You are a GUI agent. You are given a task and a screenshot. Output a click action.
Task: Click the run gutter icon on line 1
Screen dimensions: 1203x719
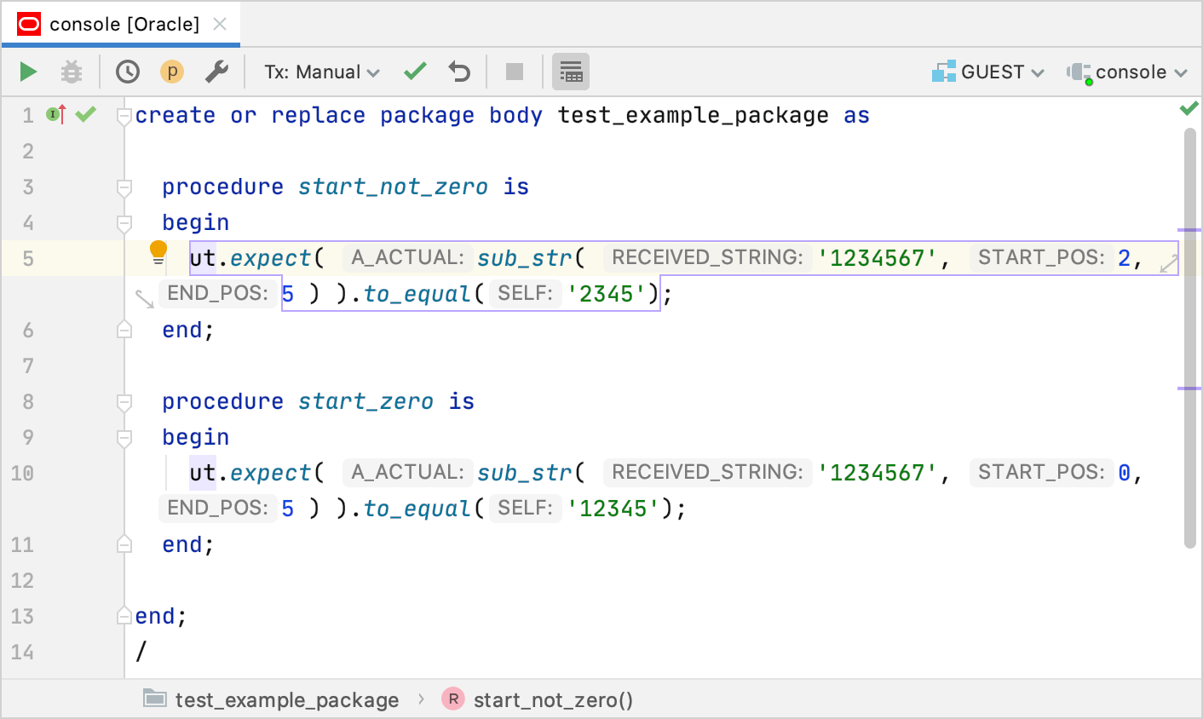pyautogui.click(x=55, y=114)
